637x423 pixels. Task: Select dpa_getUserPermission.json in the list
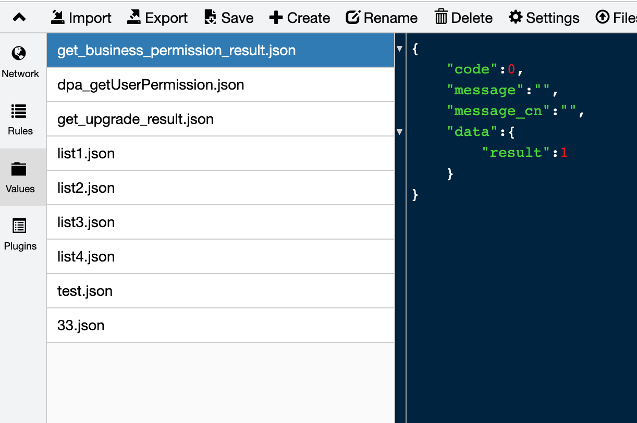151,85
